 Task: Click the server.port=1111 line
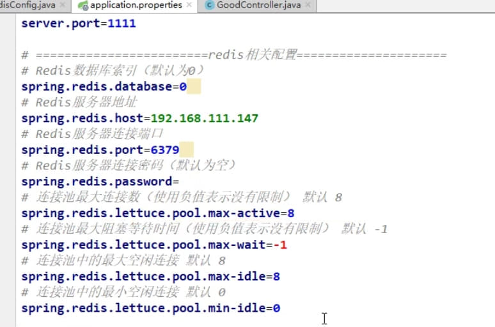(x=79, y=24)
